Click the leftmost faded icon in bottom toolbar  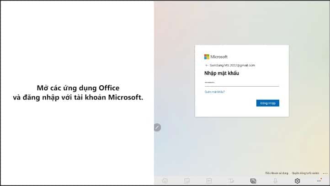click(165, 181)
